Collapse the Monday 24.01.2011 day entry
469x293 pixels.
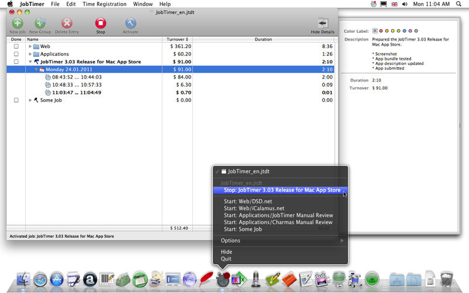pos(36,69)
